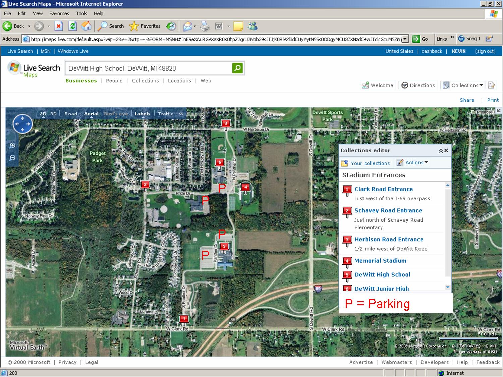The image size is (503, 377).
Task: Select Aerial map view
Action: 91,114
